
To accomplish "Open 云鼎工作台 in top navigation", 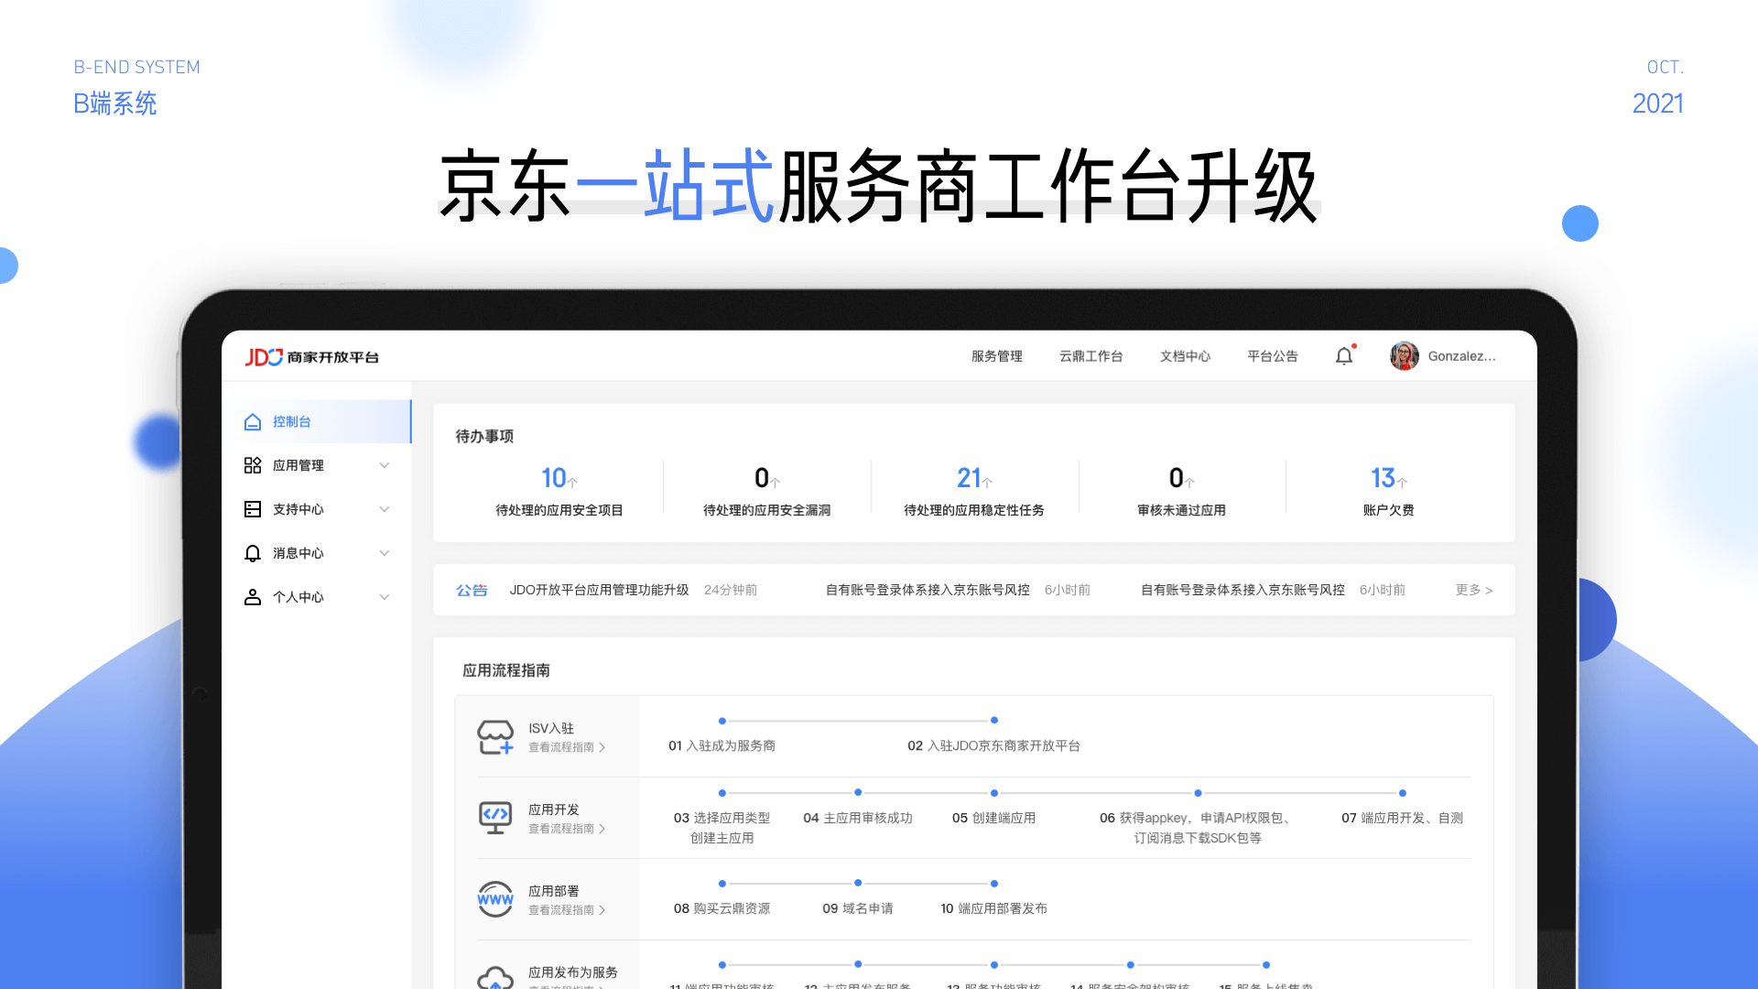I will [x=1091, y=356].
